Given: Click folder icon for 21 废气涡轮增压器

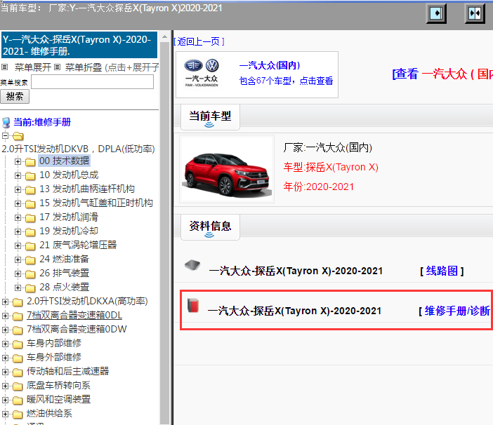Looking at the screenshot, I should pos(30,246).
